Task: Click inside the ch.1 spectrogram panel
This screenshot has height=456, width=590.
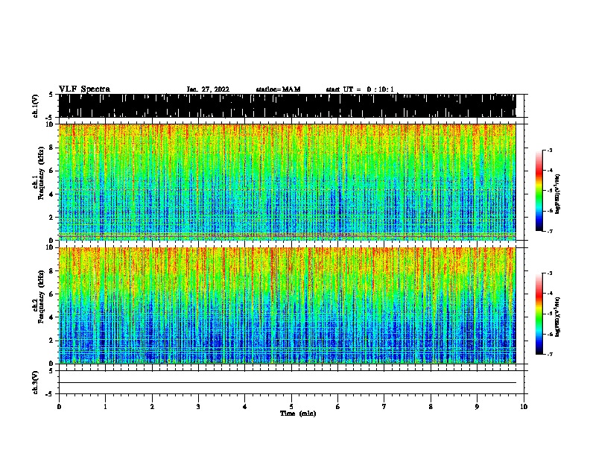Action: pyautogui.click(x=287, y=182)
